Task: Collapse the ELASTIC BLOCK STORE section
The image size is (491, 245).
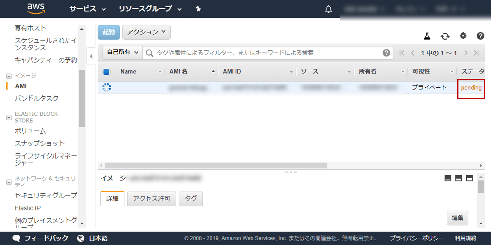Action: pos(9,118)
